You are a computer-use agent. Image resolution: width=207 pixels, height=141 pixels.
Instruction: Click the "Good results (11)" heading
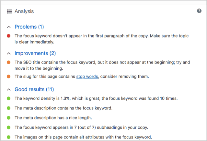pos(34,89)
